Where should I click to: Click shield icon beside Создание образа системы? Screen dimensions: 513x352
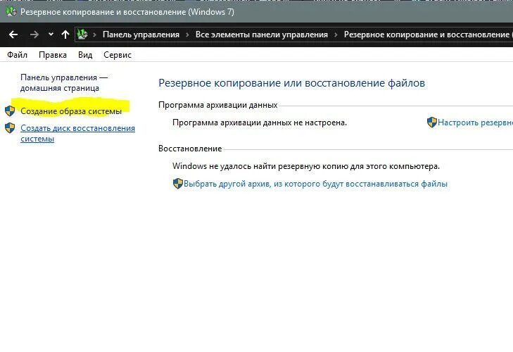point(10,111)
